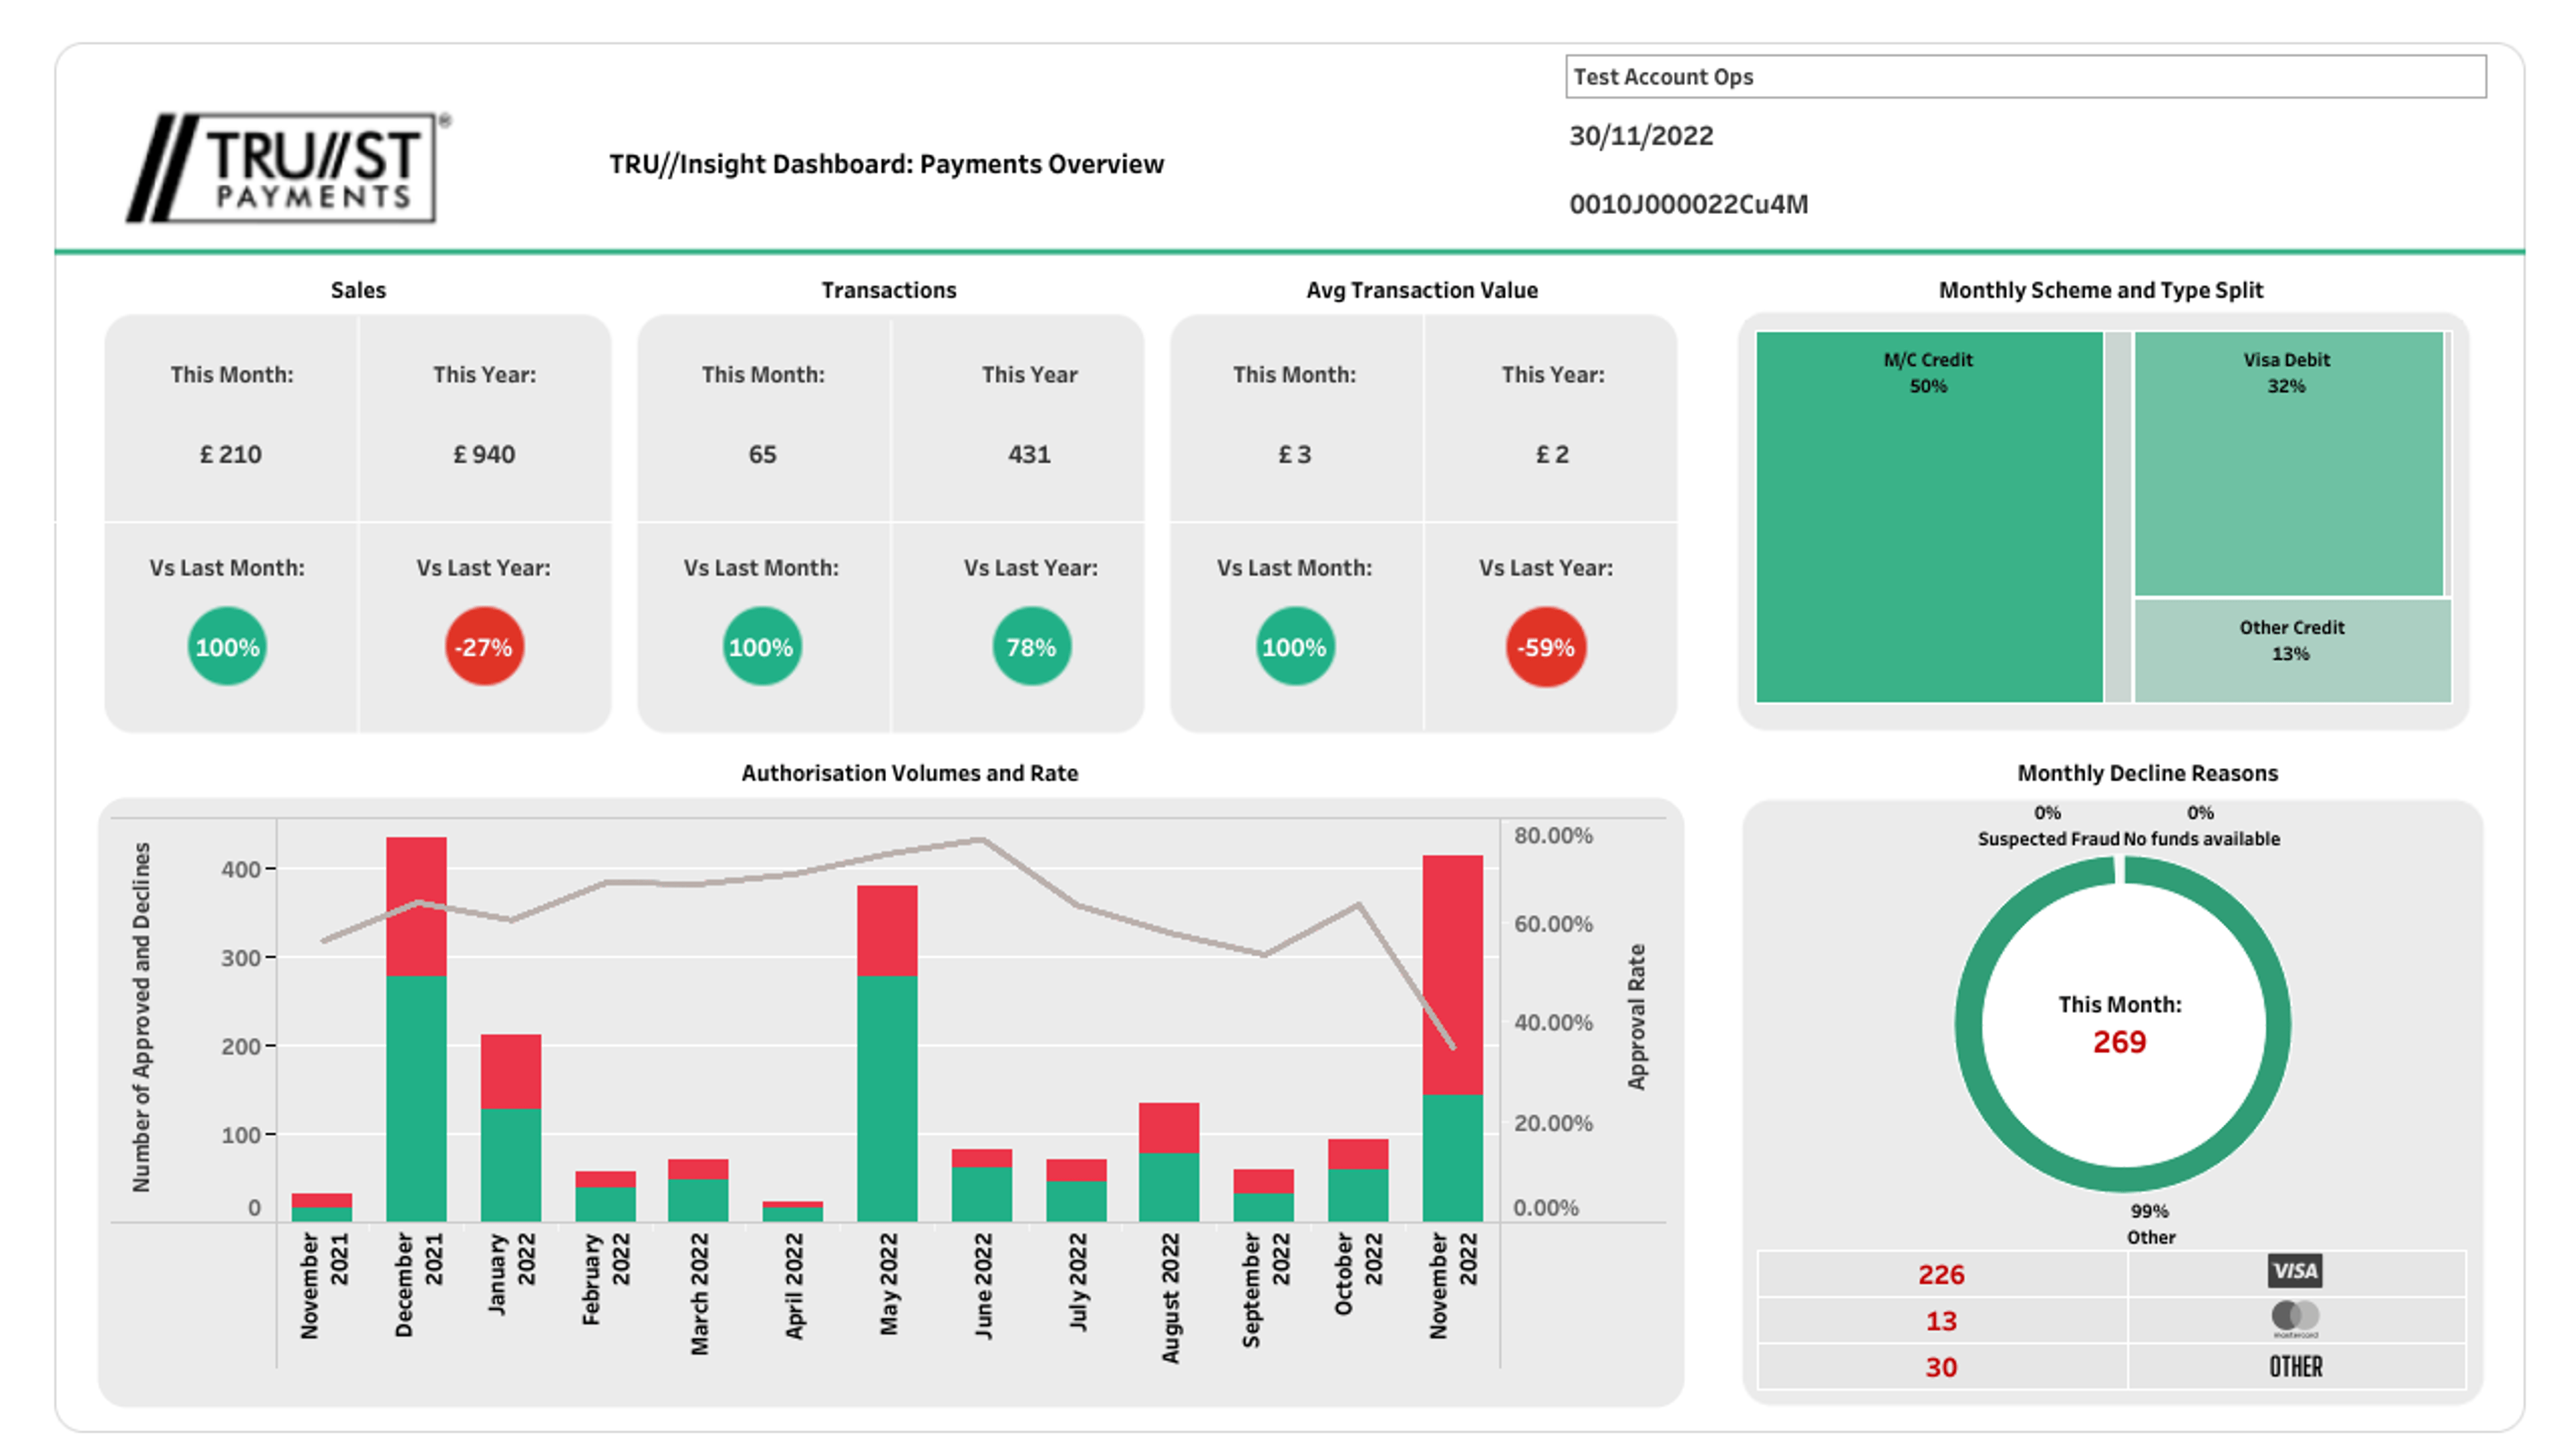Click the Visa card logo icon
The width and height of the screenshot is (2576, 1449).
(x=2294, y=1271)
